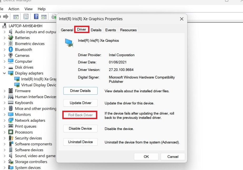Click the action pane toolbar icon right of Help
This screenshot has width=243, height=170.
tap(44, 17)
